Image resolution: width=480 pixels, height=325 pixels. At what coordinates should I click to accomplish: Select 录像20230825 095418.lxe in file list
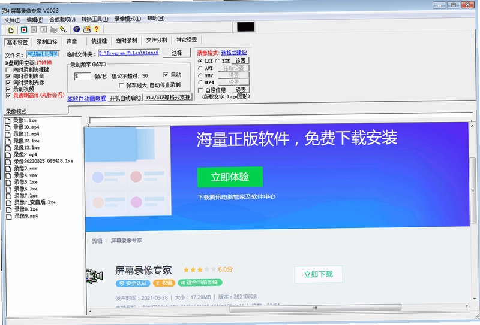click(43, 161)
